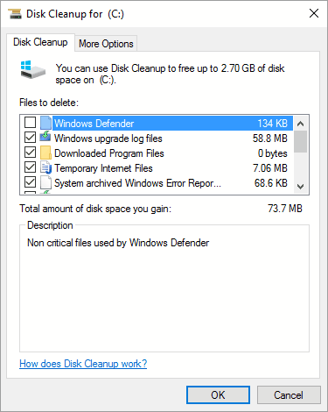Click the file list scrollbar thumb
This screenshot has height=412, width=328.
click(x=300, y=142)
